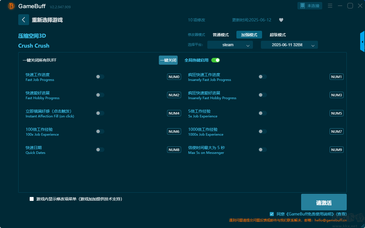Select 普通模式 trainer mode
The image size is (365, 228).
221,35
